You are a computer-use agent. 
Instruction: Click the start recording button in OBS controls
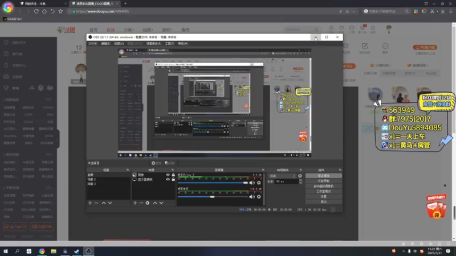323,181
